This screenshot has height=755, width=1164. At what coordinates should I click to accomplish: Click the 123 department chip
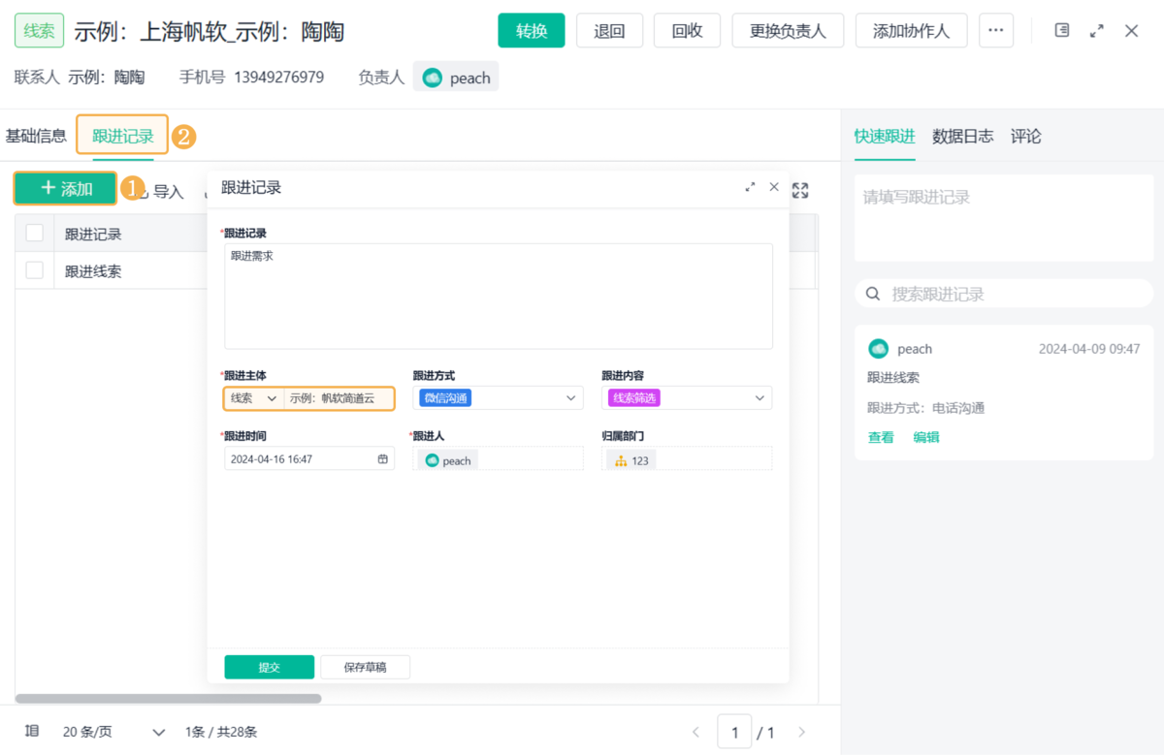[631, 460]
